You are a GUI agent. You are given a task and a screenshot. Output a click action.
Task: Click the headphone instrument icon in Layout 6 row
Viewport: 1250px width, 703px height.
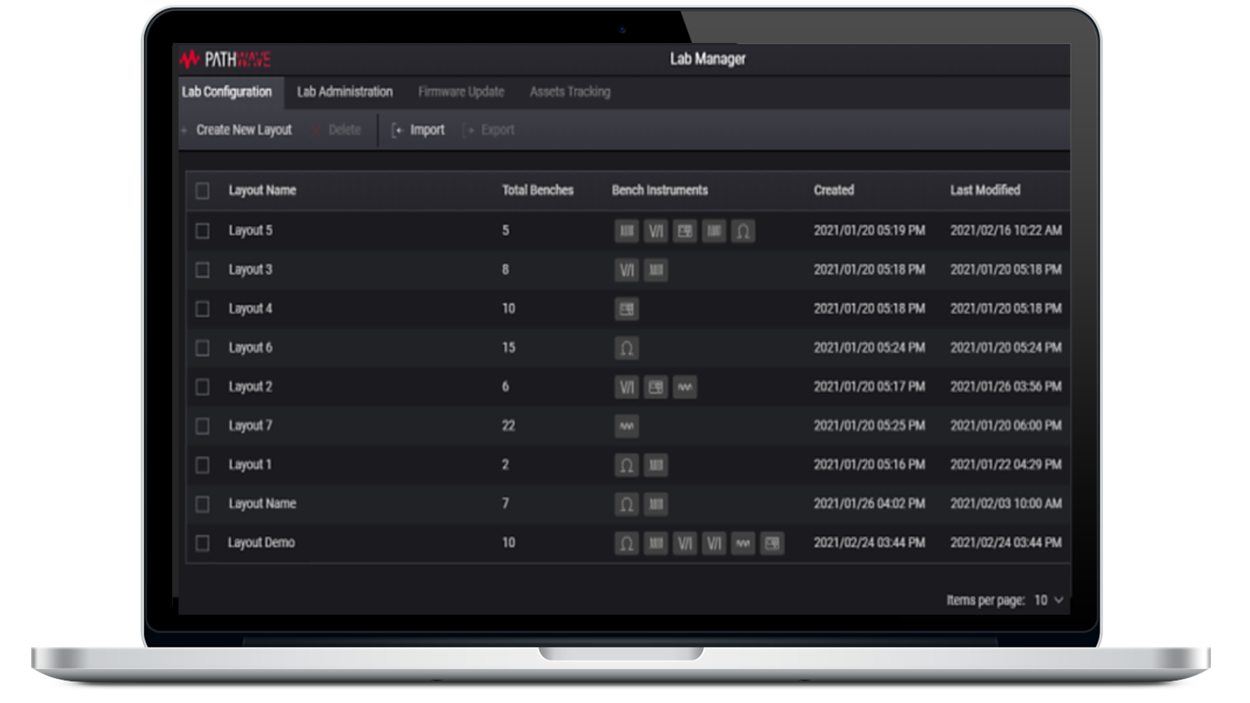click(x=627, y=348)
